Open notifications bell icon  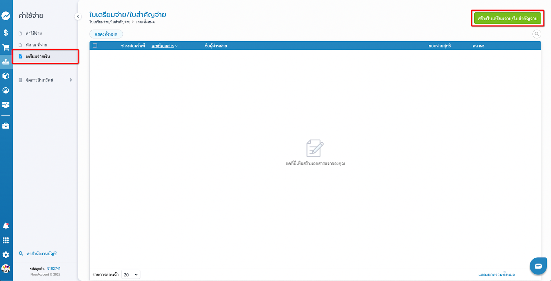coord(6,226)
